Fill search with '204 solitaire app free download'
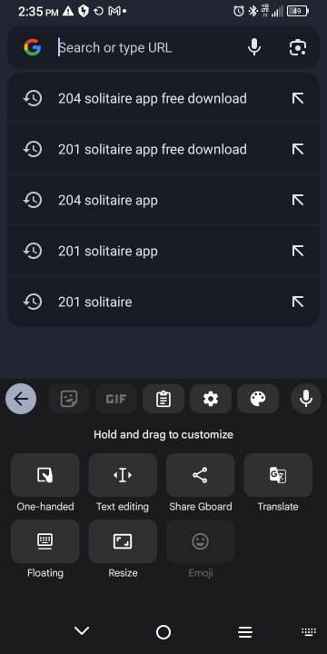 point(298,98)
